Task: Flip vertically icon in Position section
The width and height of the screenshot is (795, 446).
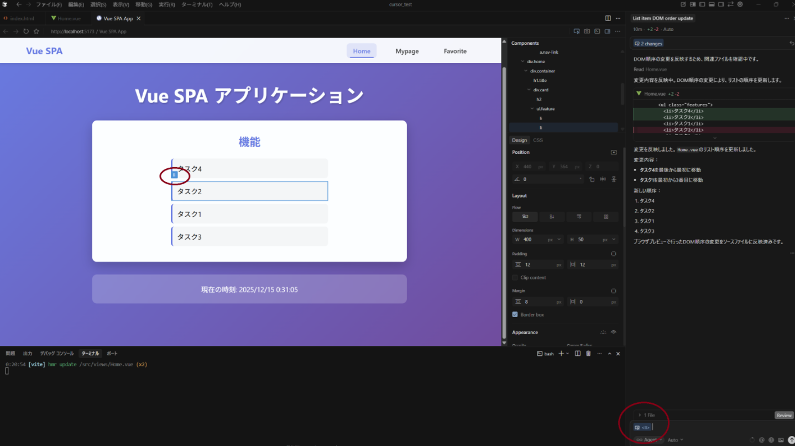Action: tap(614, 179)
